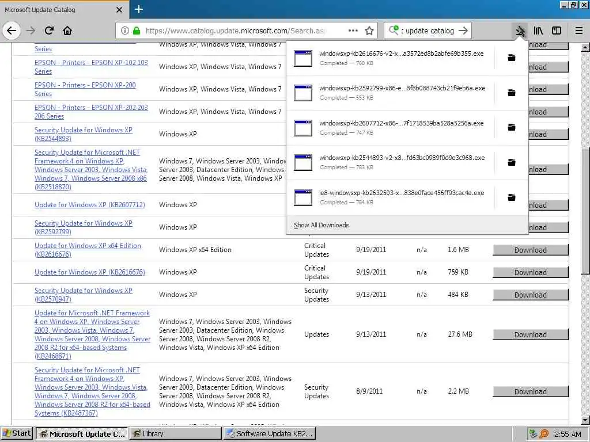590x442 pixels.
Task: Open a new browser tab
Action: click(x=138, y=9)
